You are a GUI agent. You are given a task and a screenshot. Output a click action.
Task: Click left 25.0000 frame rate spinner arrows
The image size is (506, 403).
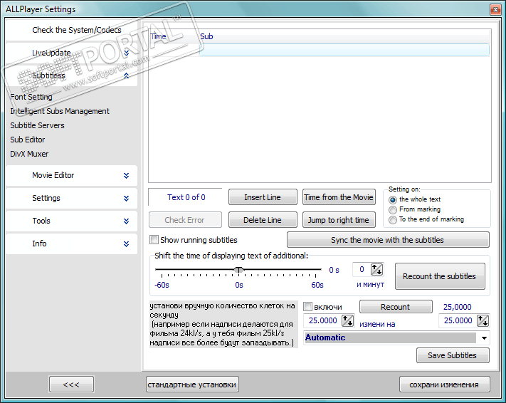347,320
